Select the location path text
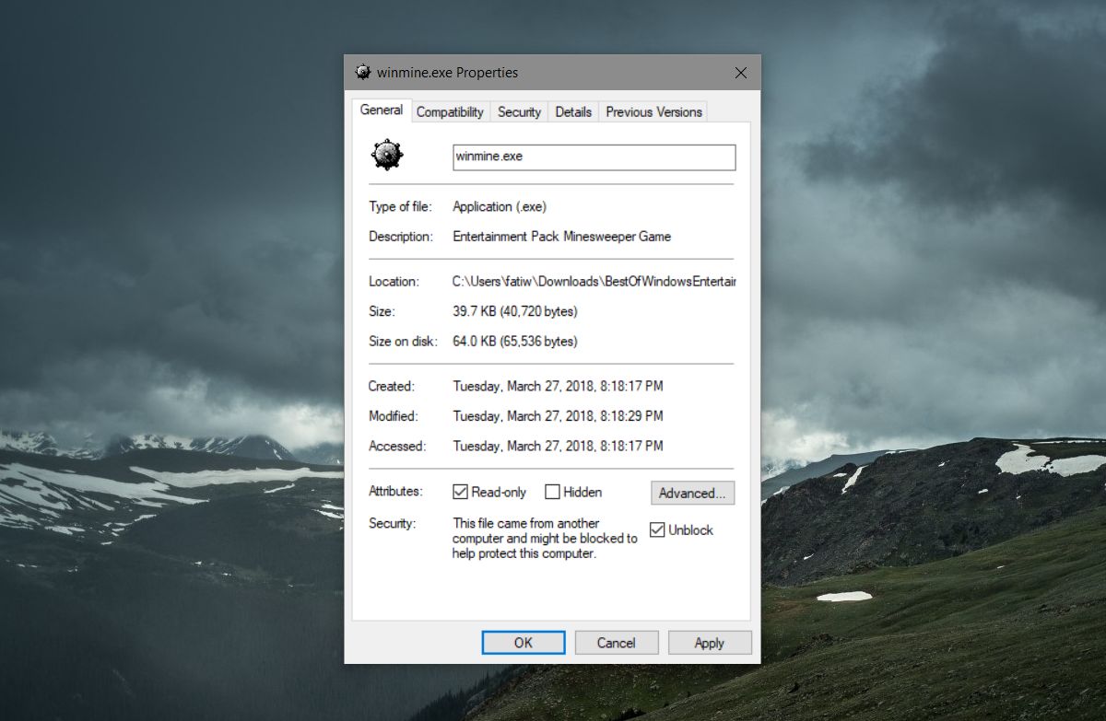1106x721 pixels. tap(594, 281)
